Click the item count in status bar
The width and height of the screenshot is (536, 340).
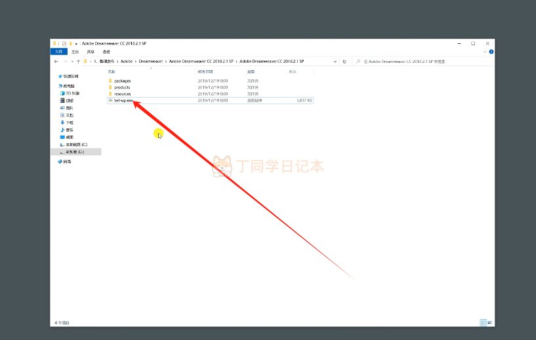coord(62,323)
